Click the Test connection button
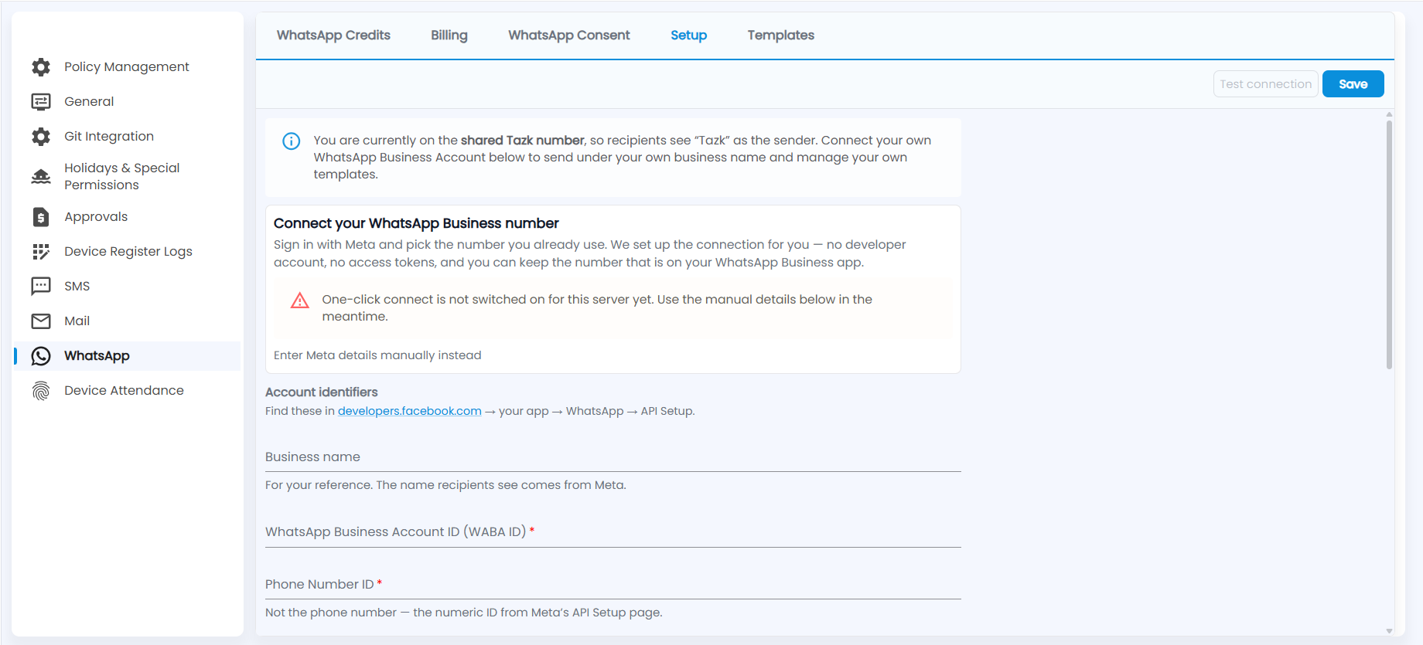 [x=1266, y=84]
